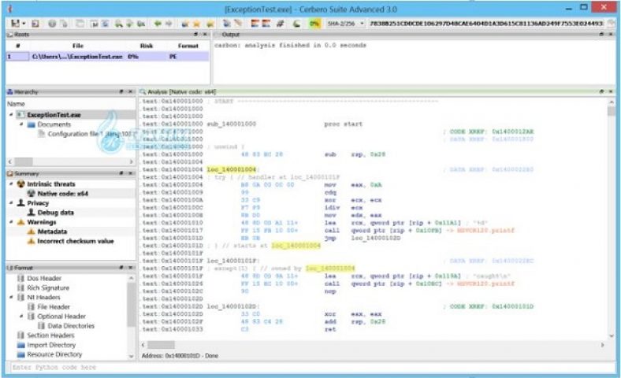Click the Risk column header in Roots
This screenshot has height=378, width=621.
click(x=146, y=46)
